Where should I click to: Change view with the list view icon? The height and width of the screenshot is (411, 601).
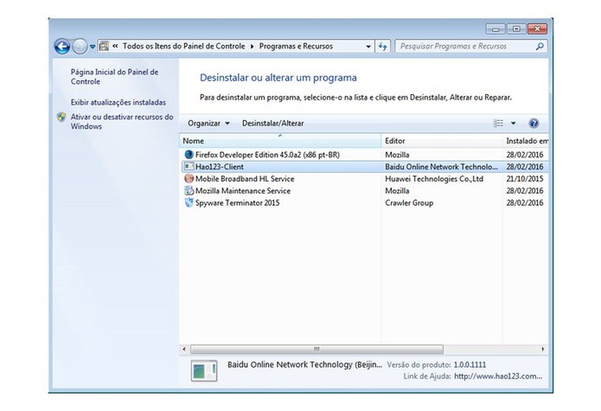pos(498,123)
